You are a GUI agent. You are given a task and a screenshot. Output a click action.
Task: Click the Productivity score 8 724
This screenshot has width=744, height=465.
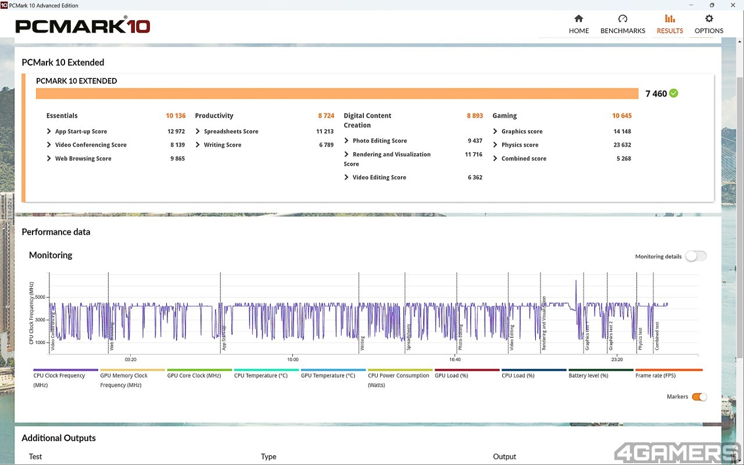326,116
